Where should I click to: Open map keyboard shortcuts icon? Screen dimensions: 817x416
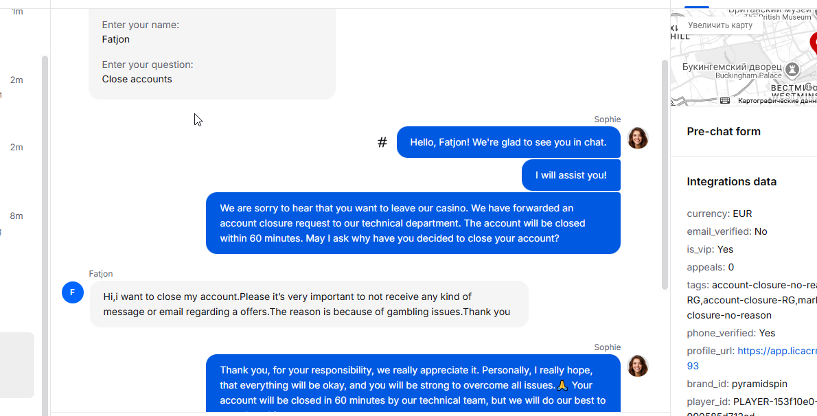(725, 101)
